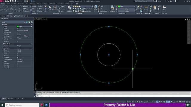The width and height of the screenshot is (191, 107).
Task: Activate the Move command
Action: 26,7
